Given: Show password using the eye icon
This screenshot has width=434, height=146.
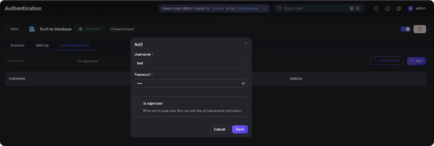Looking at the screenshot, I should coord(243,84).
